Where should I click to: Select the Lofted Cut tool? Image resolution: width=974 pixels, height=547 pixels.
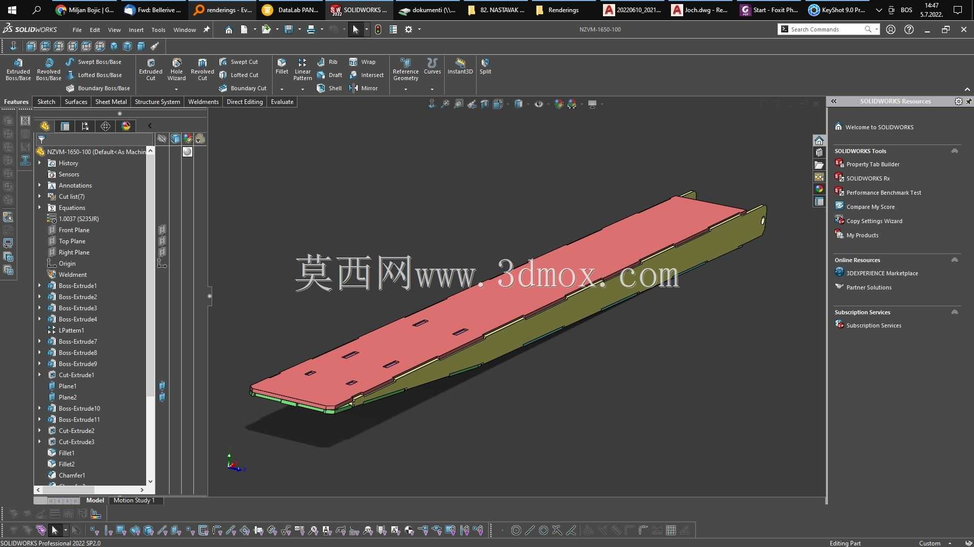tap(239, 75)
